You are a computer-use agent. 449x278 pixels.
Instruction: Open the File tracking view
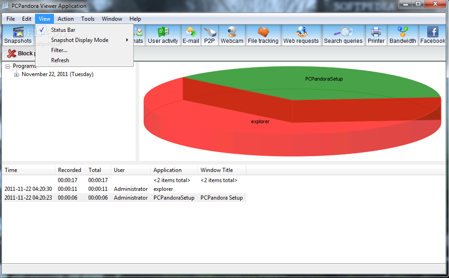coord(263,35)
